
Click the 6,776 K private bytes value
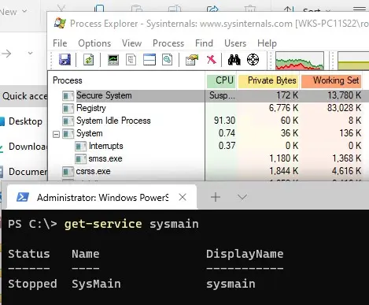pyautogui.click(x=284, y=108)
